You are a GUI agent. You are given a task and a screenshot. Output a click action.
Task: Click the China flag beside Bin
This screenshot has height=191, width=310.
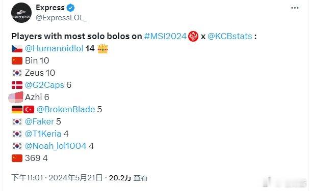pyautogui.click(x=17, y=60)
